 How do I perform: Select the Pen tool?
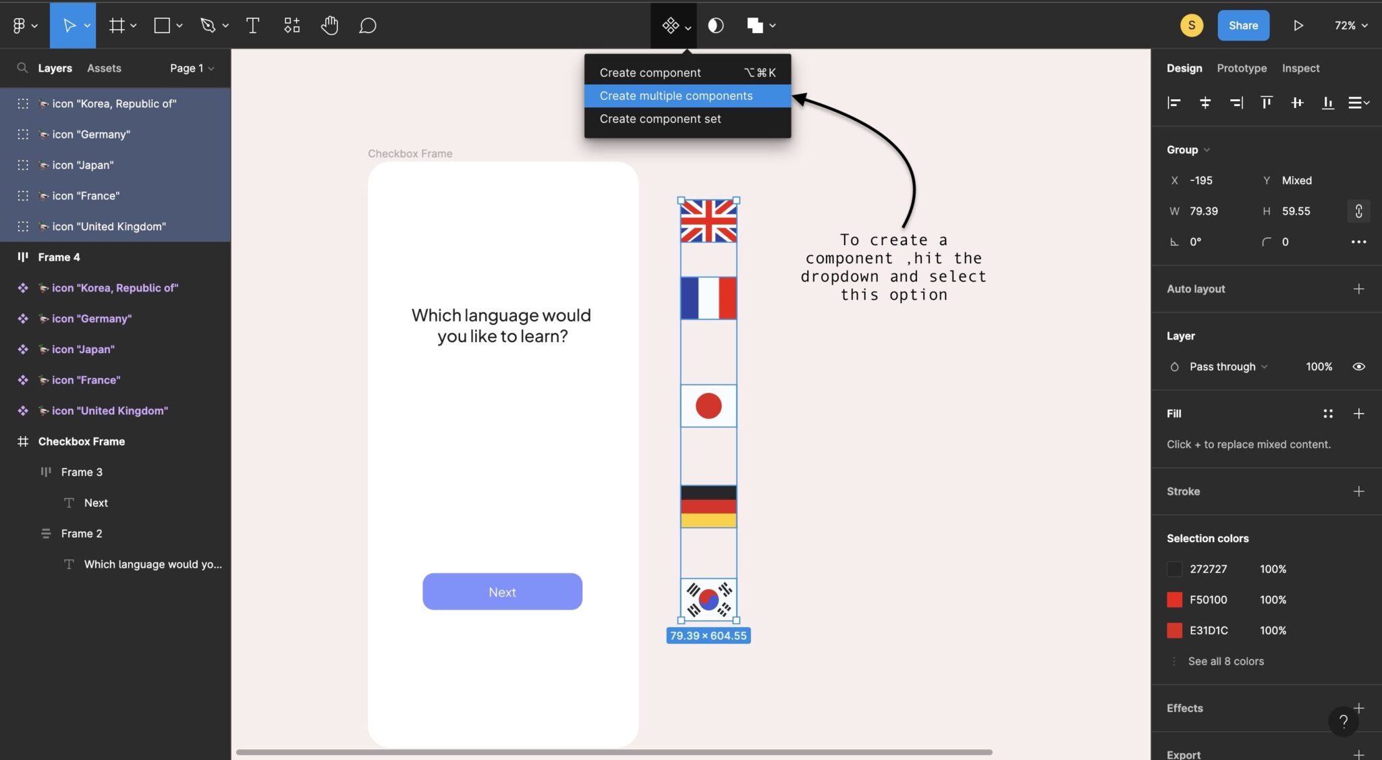click(x=207, y=25)
